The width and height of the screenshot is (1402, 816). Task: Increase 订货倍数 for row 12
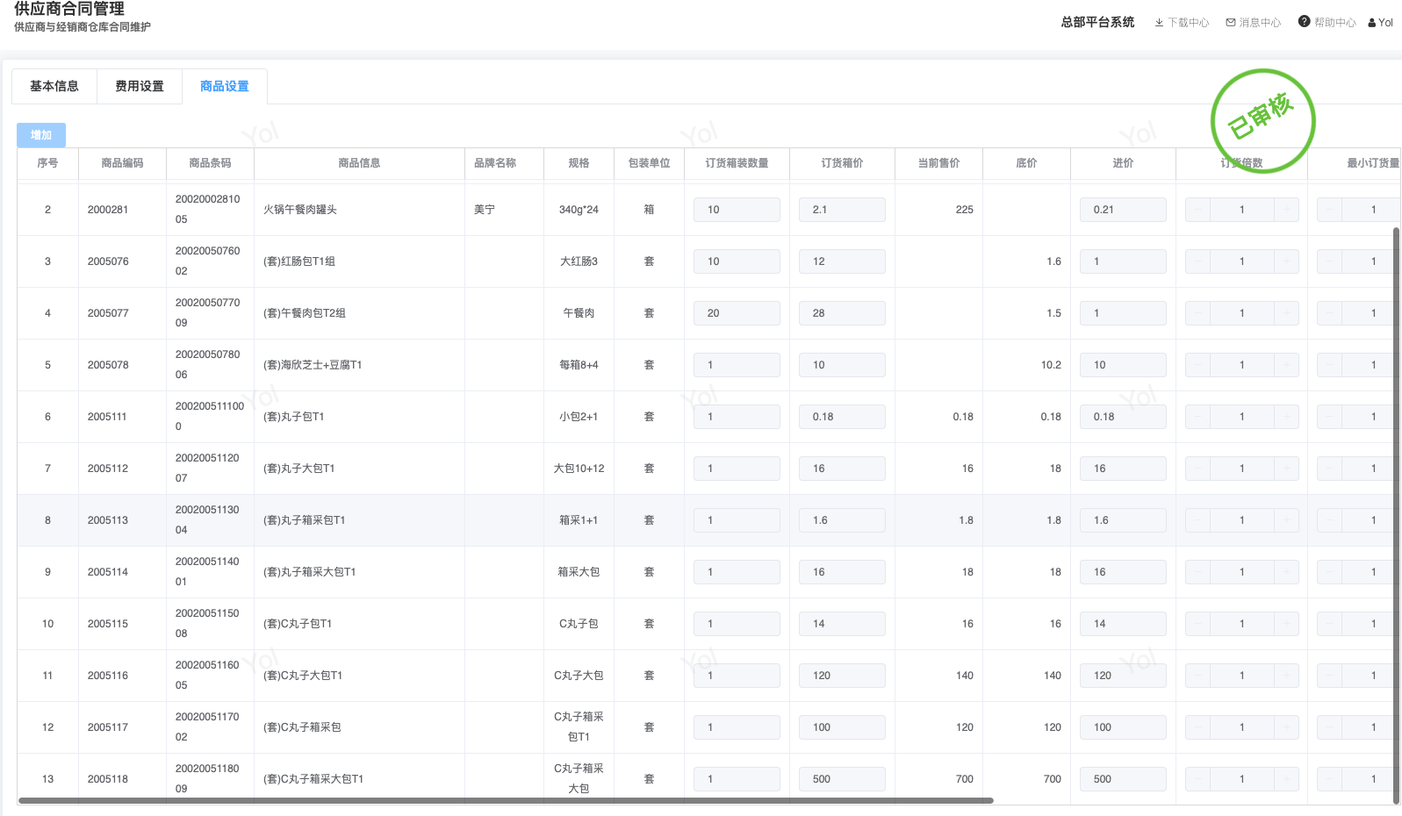[1287, 727]
